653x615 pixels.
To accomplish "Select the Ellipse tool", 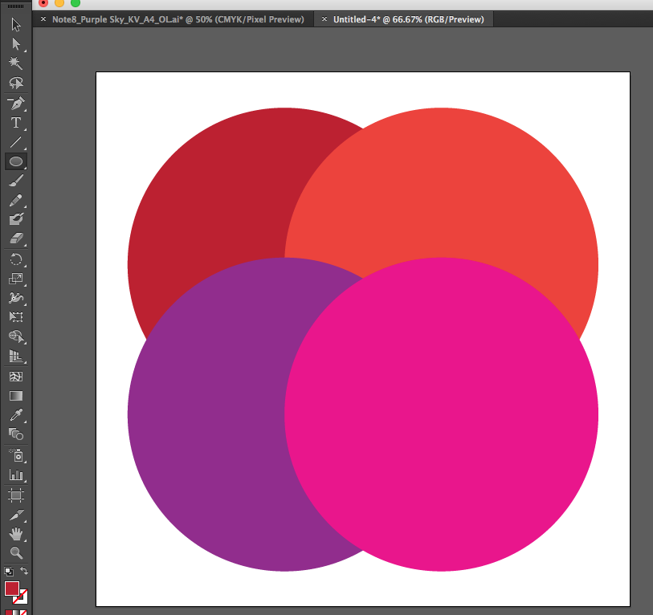I will (x=16, y=161).
